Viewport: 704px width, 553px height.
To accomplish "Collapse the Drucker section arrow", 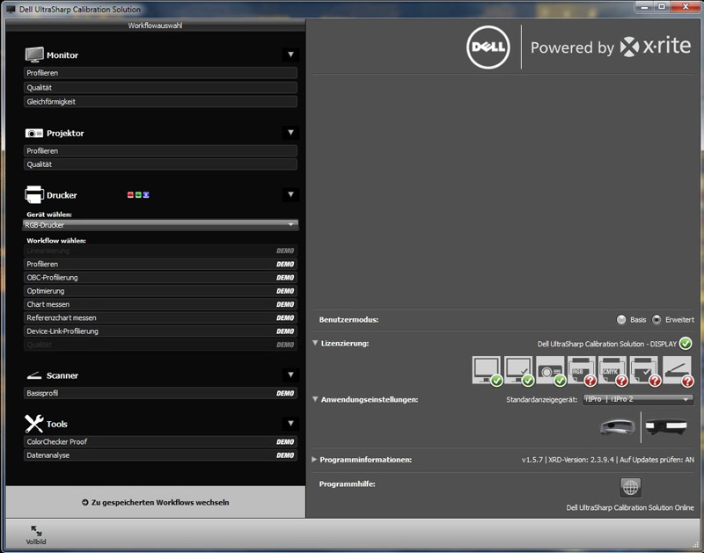I will tap(290, 194).
